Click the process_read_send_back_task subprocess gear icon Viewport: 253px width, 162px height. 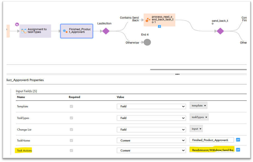tap(148, 20)
